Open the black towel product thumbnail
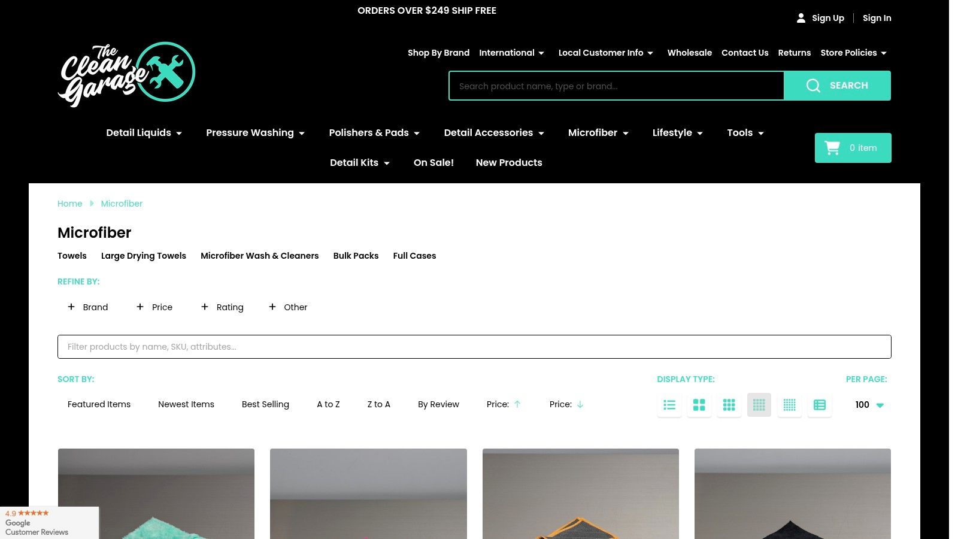Viewport: 958px width, 539px height. (x=793, y=493)
